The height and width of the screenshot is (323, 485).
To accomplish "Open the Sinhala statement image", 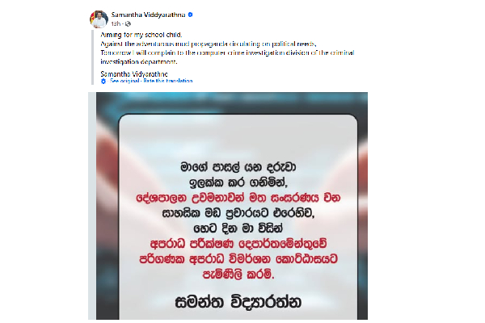I will tap(232, 206).
